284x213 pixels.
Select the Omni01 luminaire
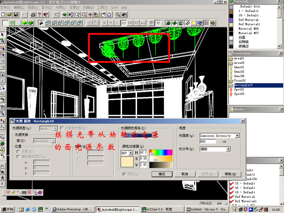pyautogui.click(x=239, y=67)
